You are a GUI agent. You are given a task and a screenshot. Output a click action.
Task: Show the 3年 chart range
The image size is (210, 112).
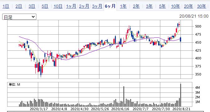(x=149, y=6)
